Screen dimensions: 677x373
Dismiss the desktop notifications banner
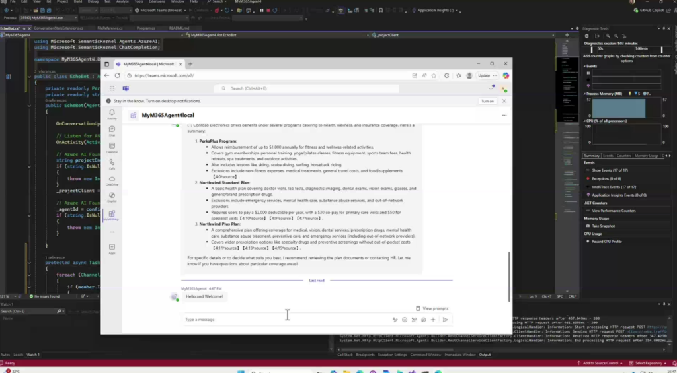point(504,101)
